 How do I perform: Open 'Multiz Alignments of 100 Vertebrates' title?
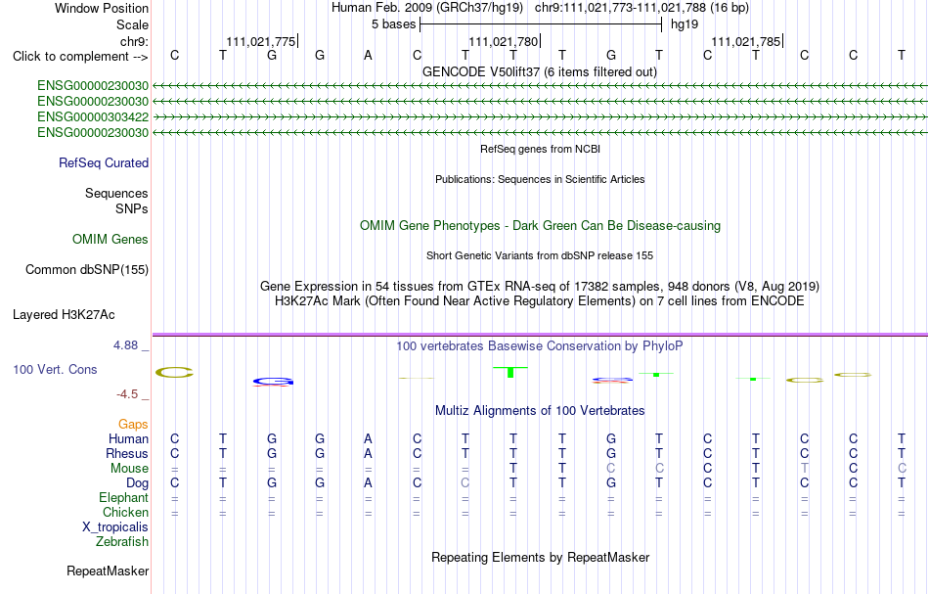pyautogui.click(x=540, y=410)
